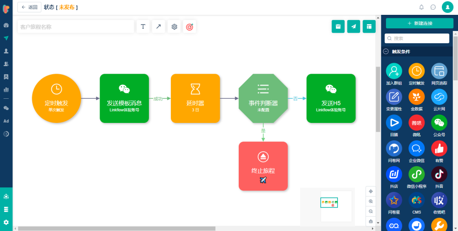Click the 搜索 search box
This screenshot has width=458, height=231.
pos(417,38)
